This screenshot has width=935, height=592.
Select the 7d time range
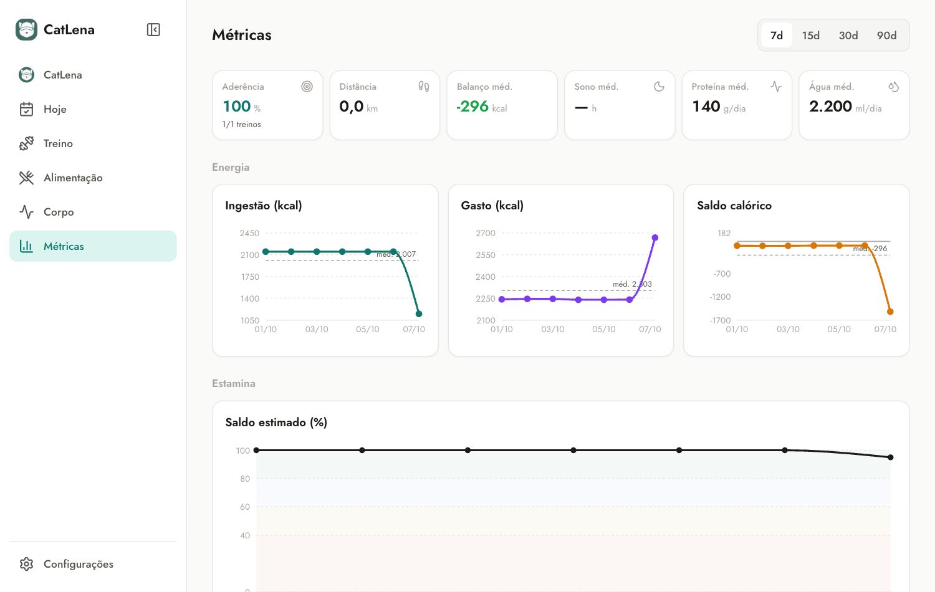click(777, 36)
